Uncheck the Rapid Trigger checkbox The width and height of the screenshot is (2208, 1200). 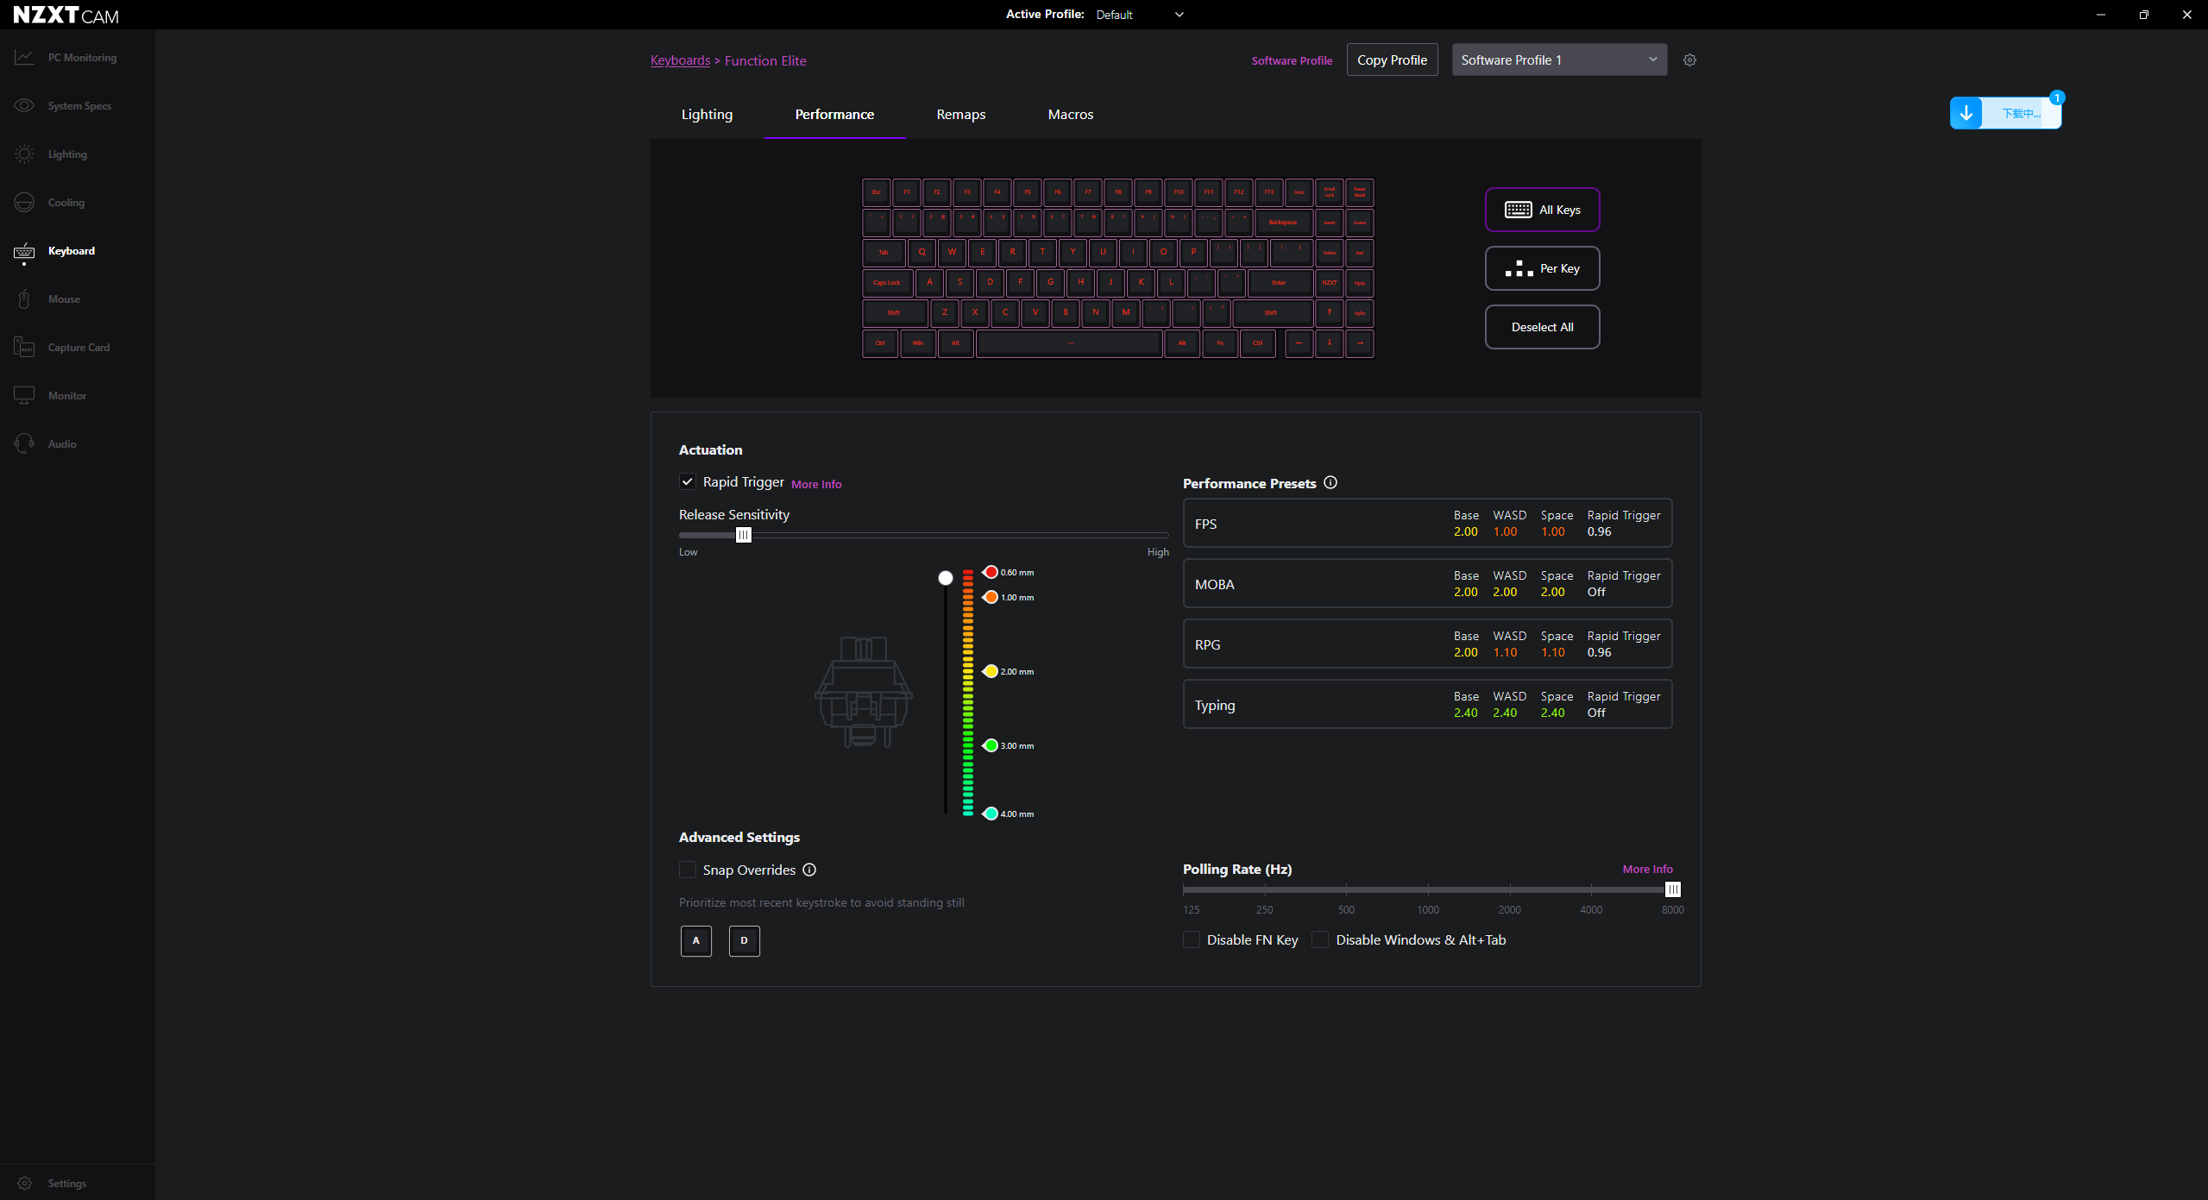click(688, 481)
